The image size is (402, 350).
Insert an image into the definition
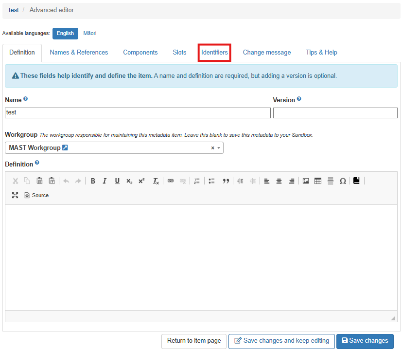[x=306, y=181]
